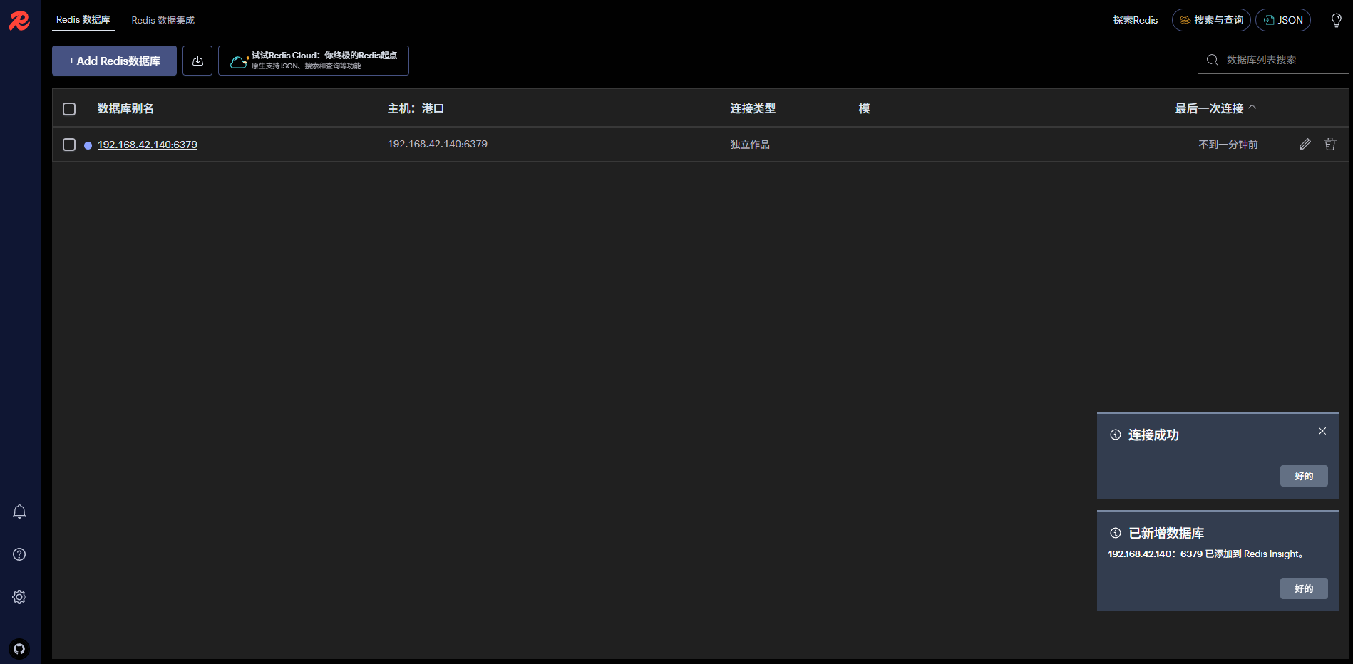Open the settings gear icon
Image resolution: width=1353 pixels, height=664 pixels.
pyautogui.click(x=19, y=597)
